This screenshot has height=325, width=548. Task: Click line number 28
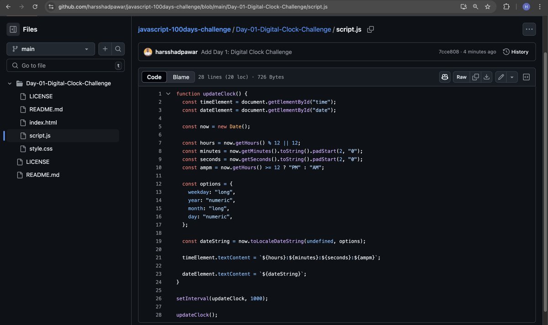[158, 315]
